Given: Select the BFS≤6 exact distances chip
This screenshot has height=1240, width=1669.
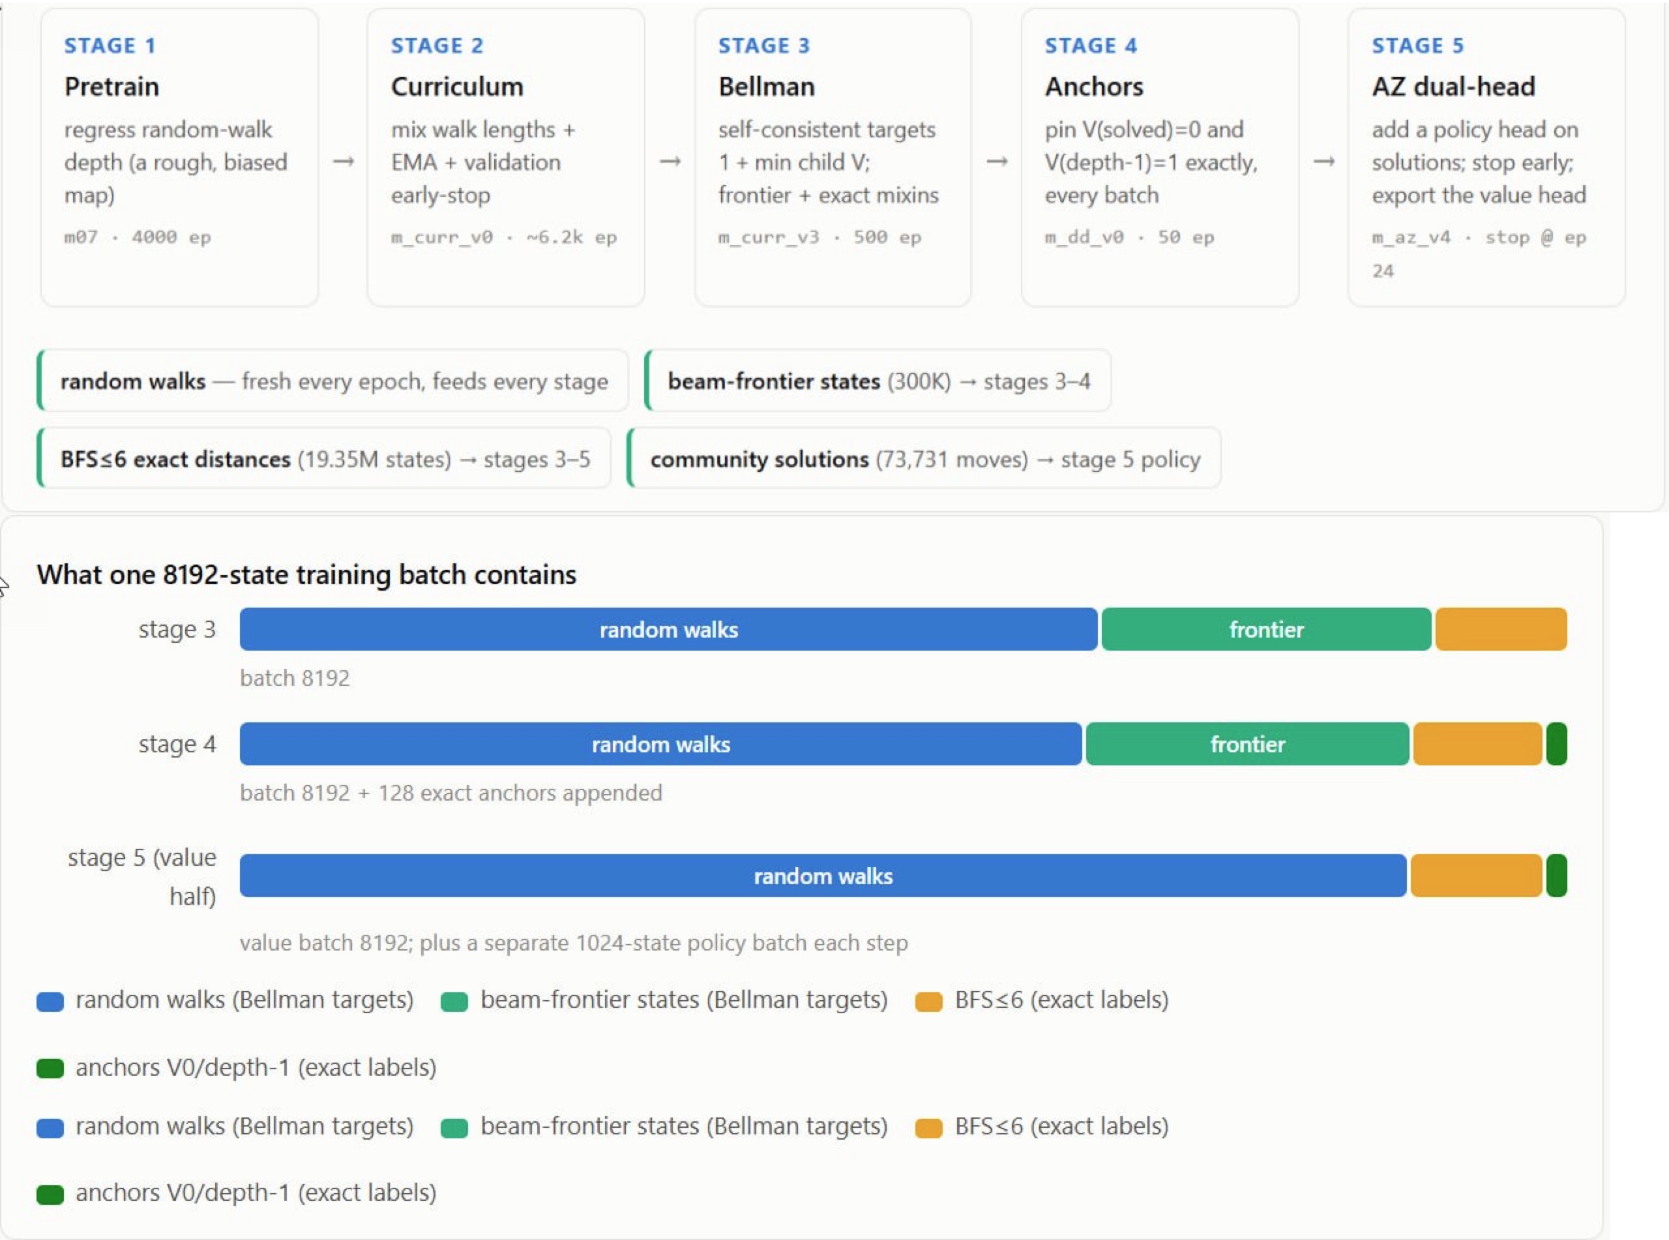Looking at the screenshot, I should [x=323, y=458].
